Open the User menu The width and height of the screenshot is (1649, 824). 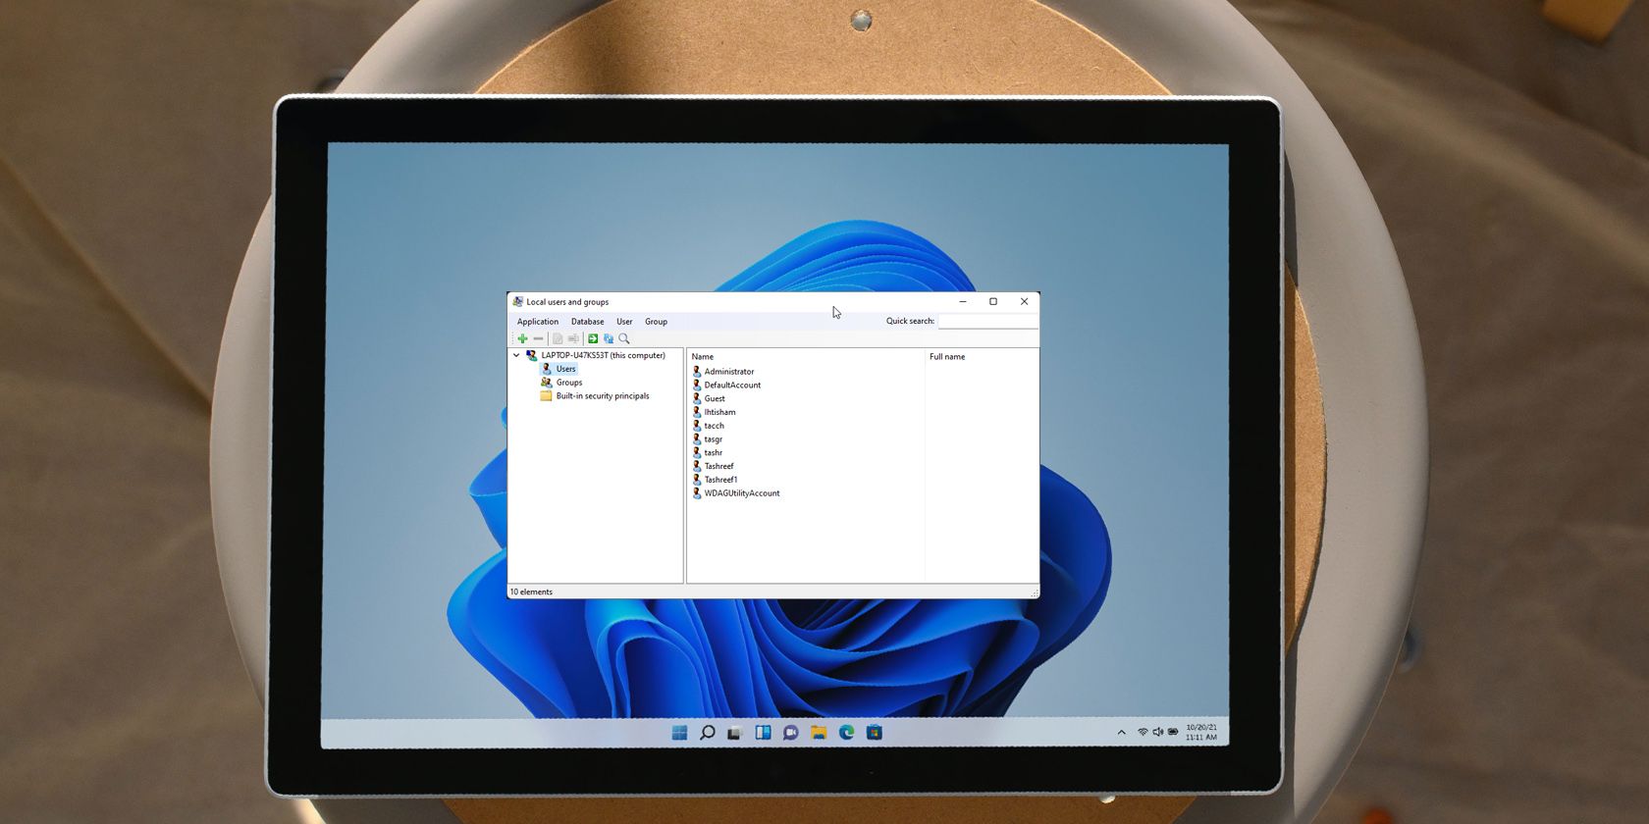coord(624,322)
